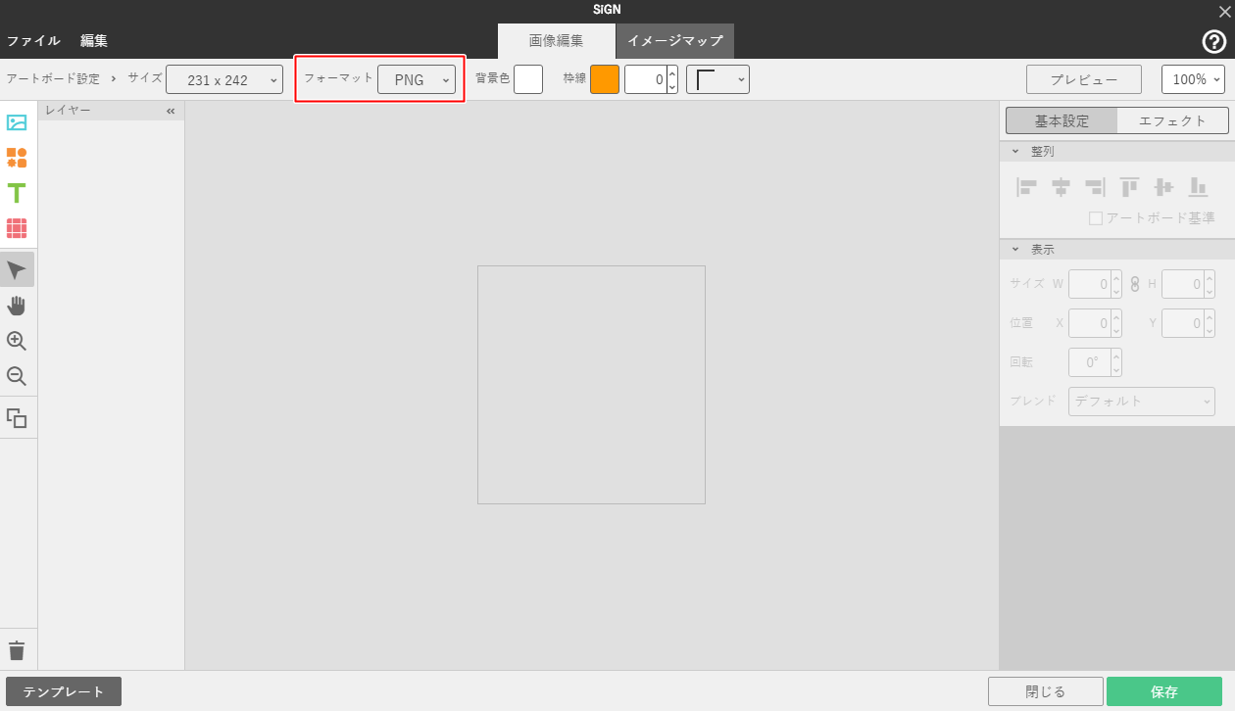This screenshot has height=711, width=1235.
Task: Click the テンプレート button
Action: (x=64, y=691)
